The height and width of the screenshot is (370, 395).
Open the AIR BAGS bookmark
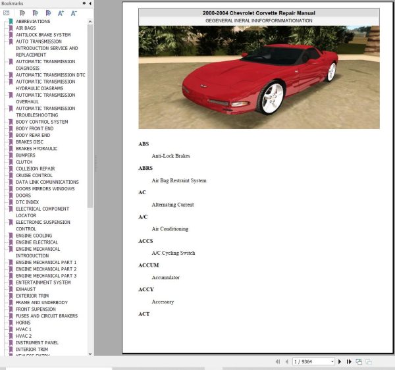26,28
